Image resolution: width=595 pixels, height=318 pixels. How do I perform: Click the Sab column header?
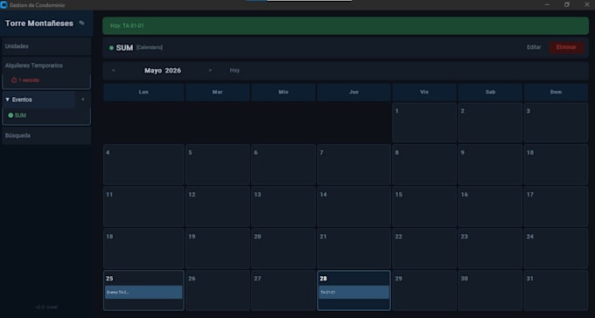click(x=490, y=92)
